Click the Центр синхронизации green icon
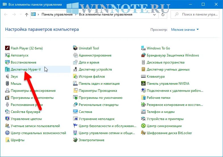Image resolution: width=223 pixels, height=157 pixels. click(143, 126)
